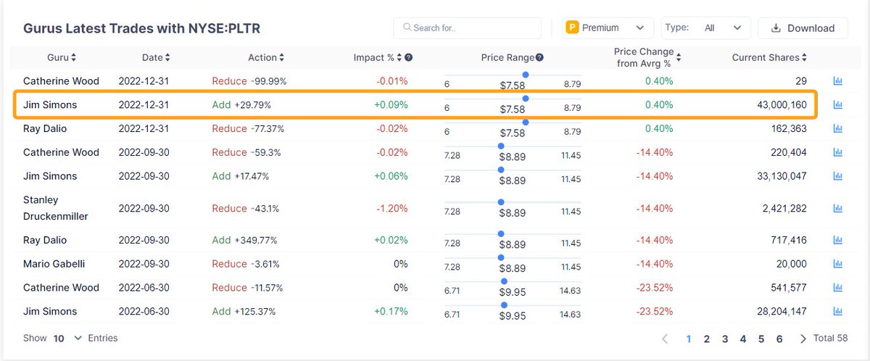Click the Search for input field
Viewport: 870px width, 361px height.
click(x=467, y=28)
